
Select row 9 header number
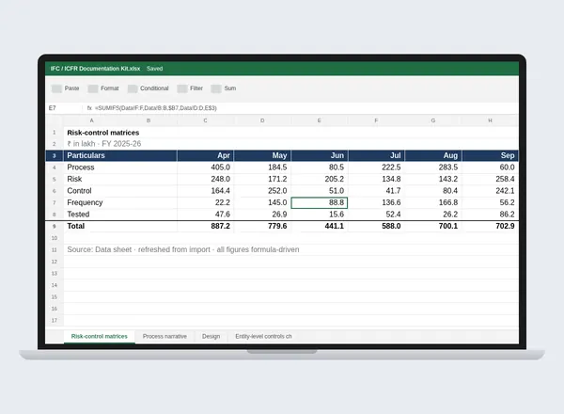tap(55, 227)
